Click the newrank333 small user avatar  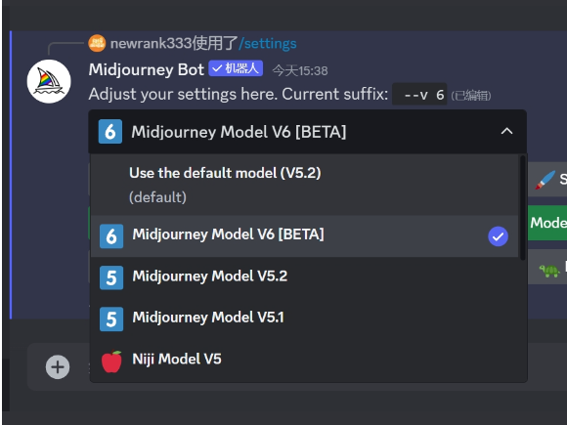(97, 43)
